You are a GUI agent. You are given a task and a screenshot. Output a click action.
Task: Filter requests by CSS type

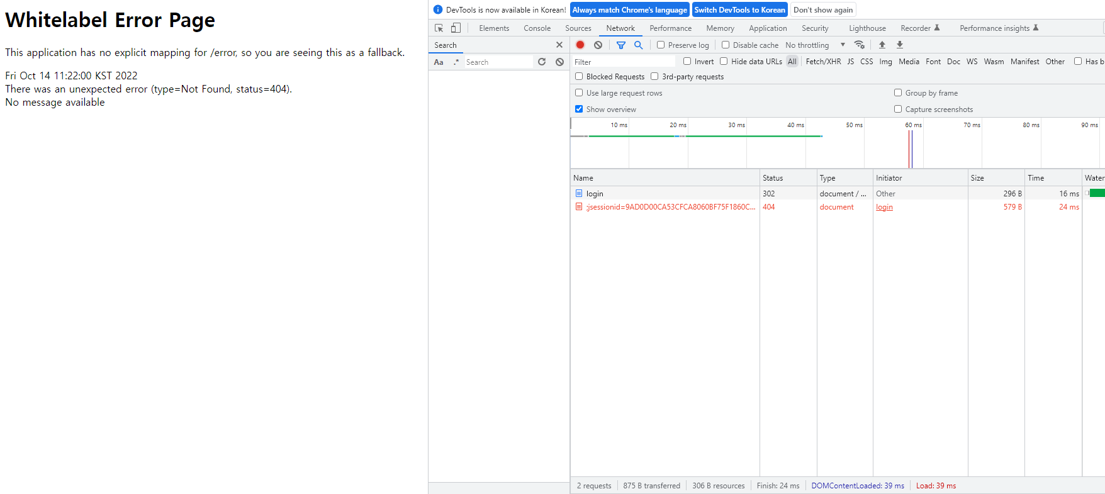867,62
